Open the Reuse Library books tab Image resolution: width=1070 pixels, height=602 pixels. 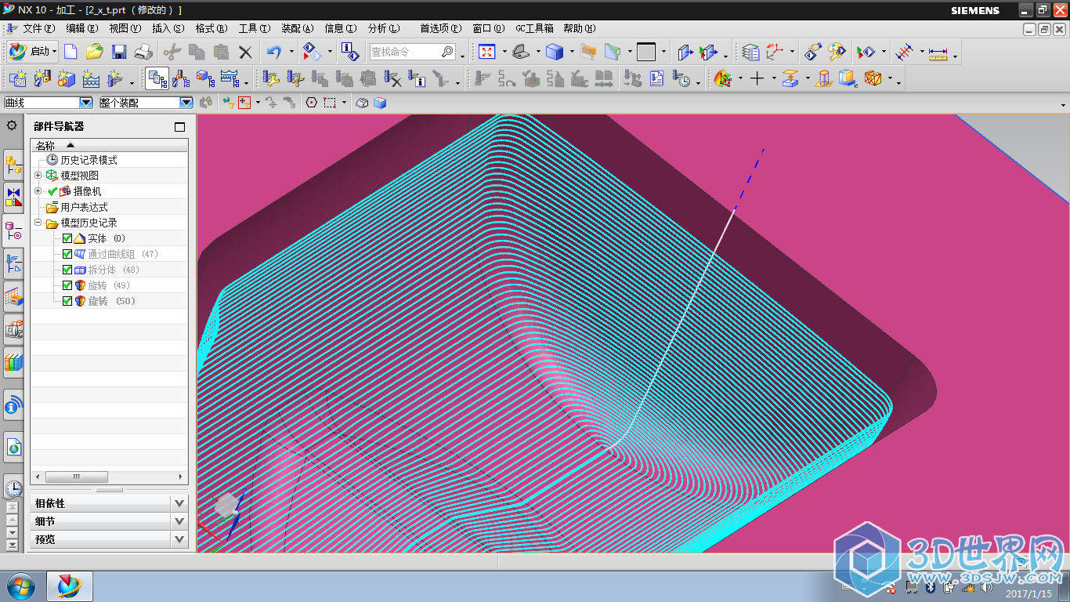pos(13,361)
